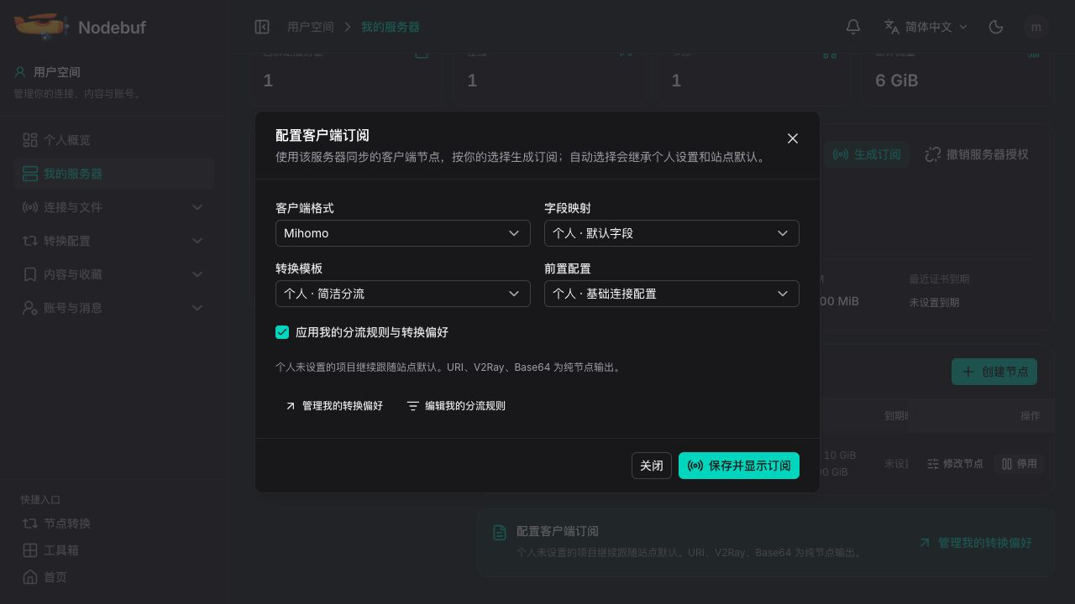This screenshot has height=604, width=1075.
Task: Click 修改节点 in the node row
Action: tap(955, 464)
